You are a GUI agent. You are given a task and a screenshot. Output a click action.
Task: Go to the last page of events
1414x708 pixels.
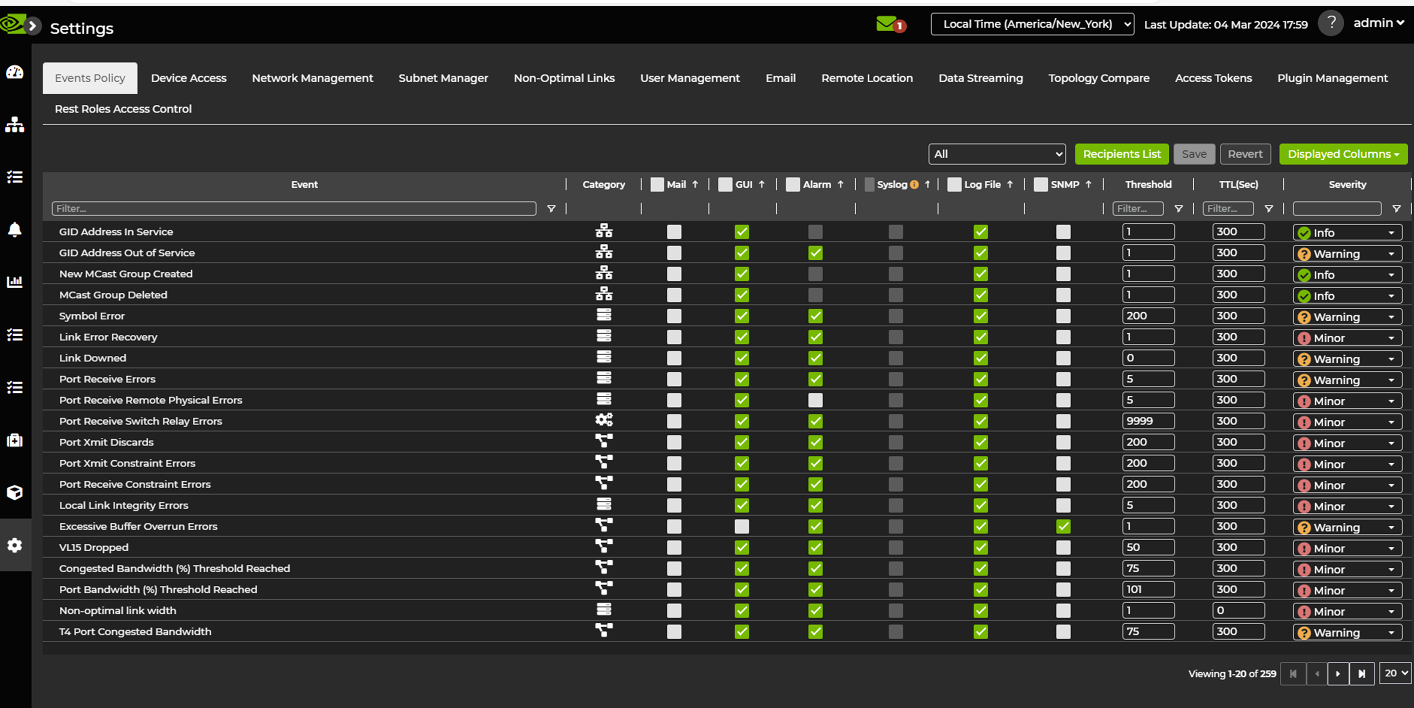click(1361, 673)
